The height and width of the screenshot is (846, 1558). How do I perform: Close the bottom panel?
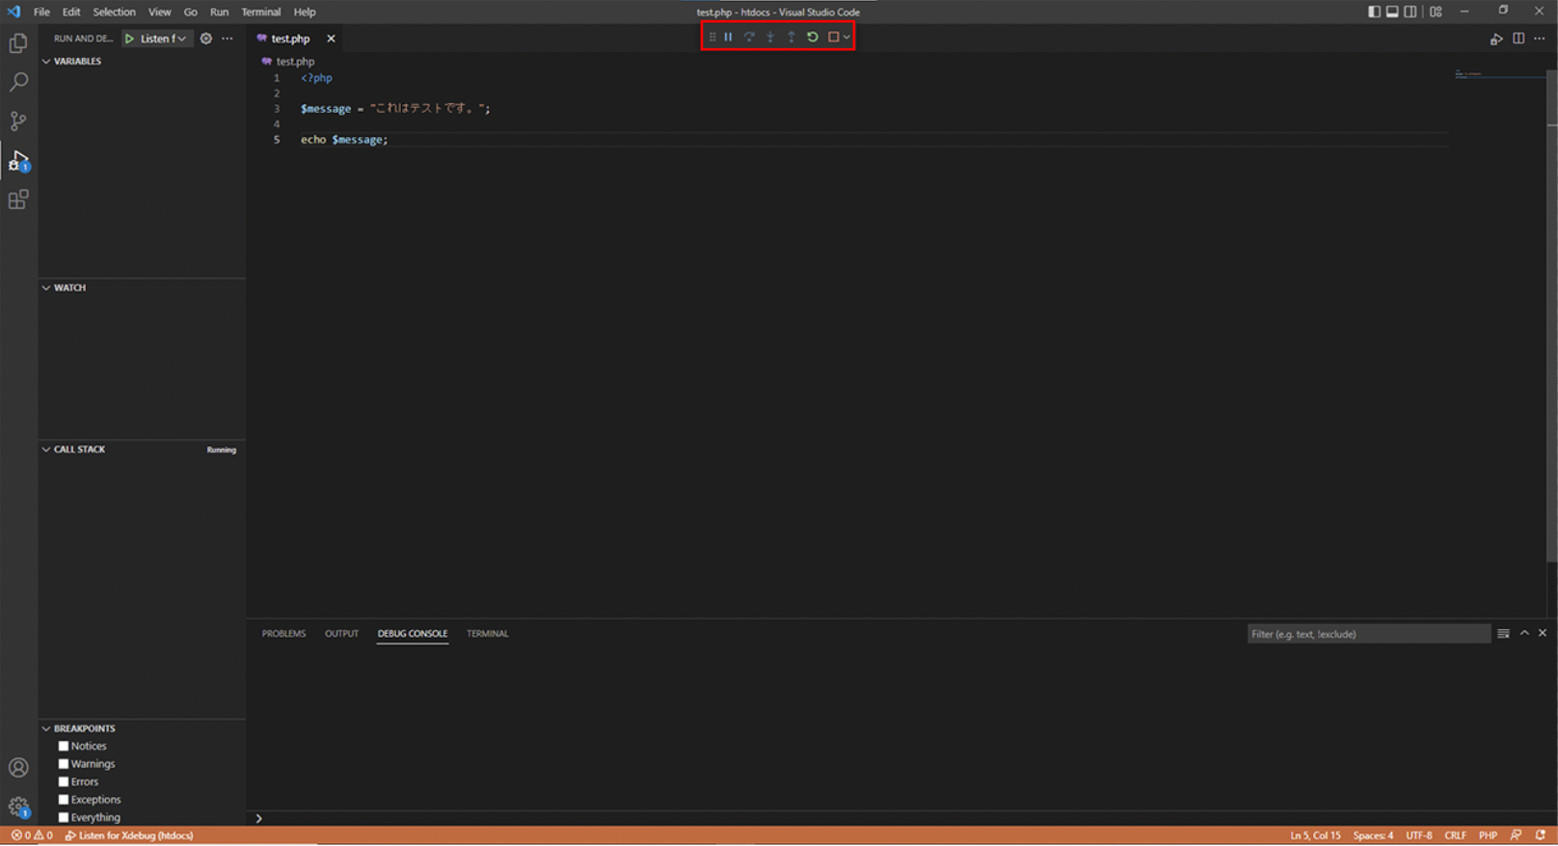[1543, 633]
